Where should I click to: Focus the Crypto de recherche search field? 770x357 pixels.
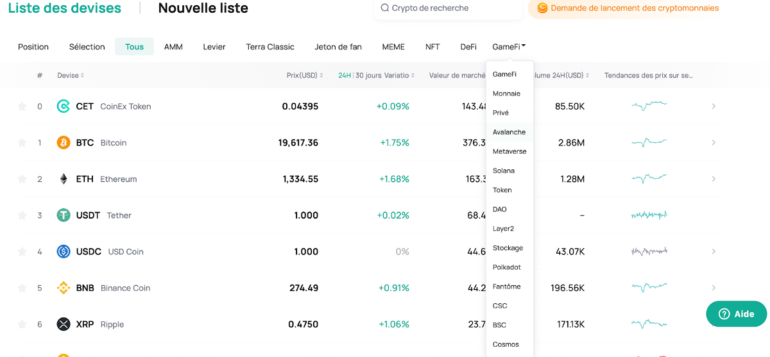point(448,8)
